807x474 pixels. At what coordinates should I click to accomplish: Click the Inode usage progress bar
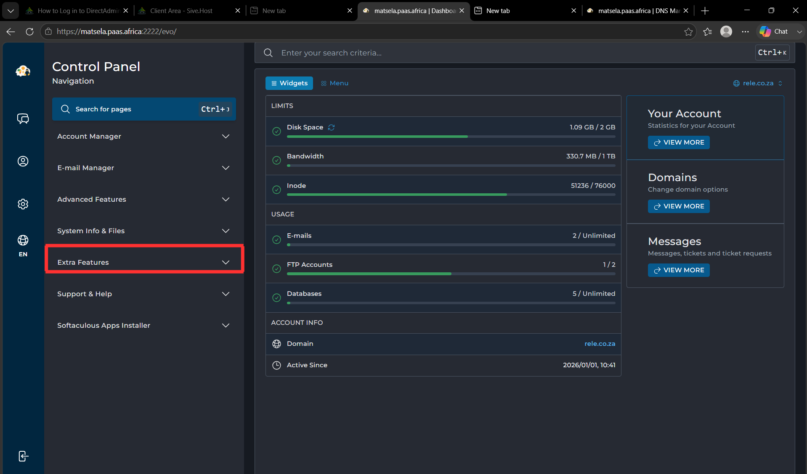click(x=451, y=195)
